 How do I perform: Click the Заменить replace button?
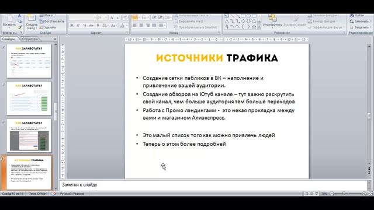pyautogui.click(x=361, y=21)
